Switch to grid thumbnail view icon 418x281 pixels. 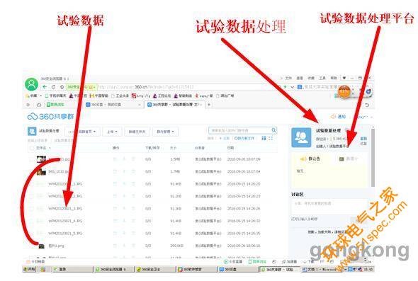271,138
